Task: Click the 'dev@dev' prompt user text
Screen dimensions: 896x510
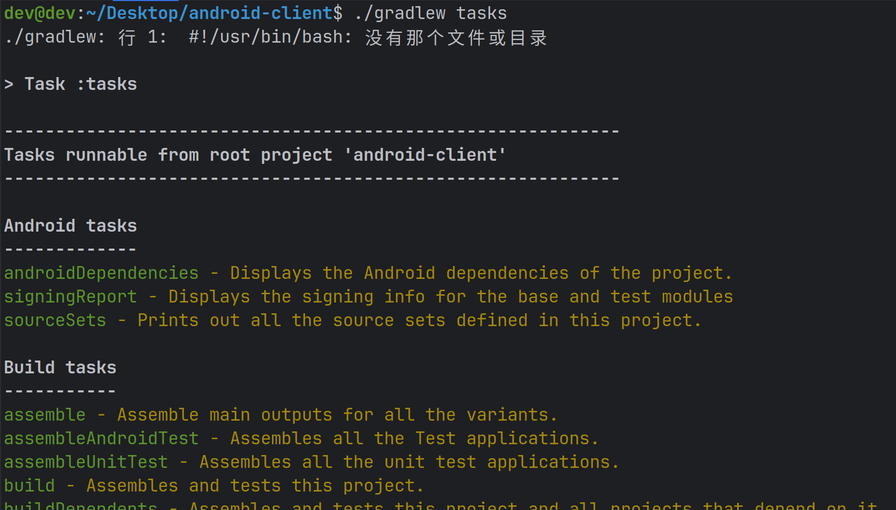Action: (40, 13)
